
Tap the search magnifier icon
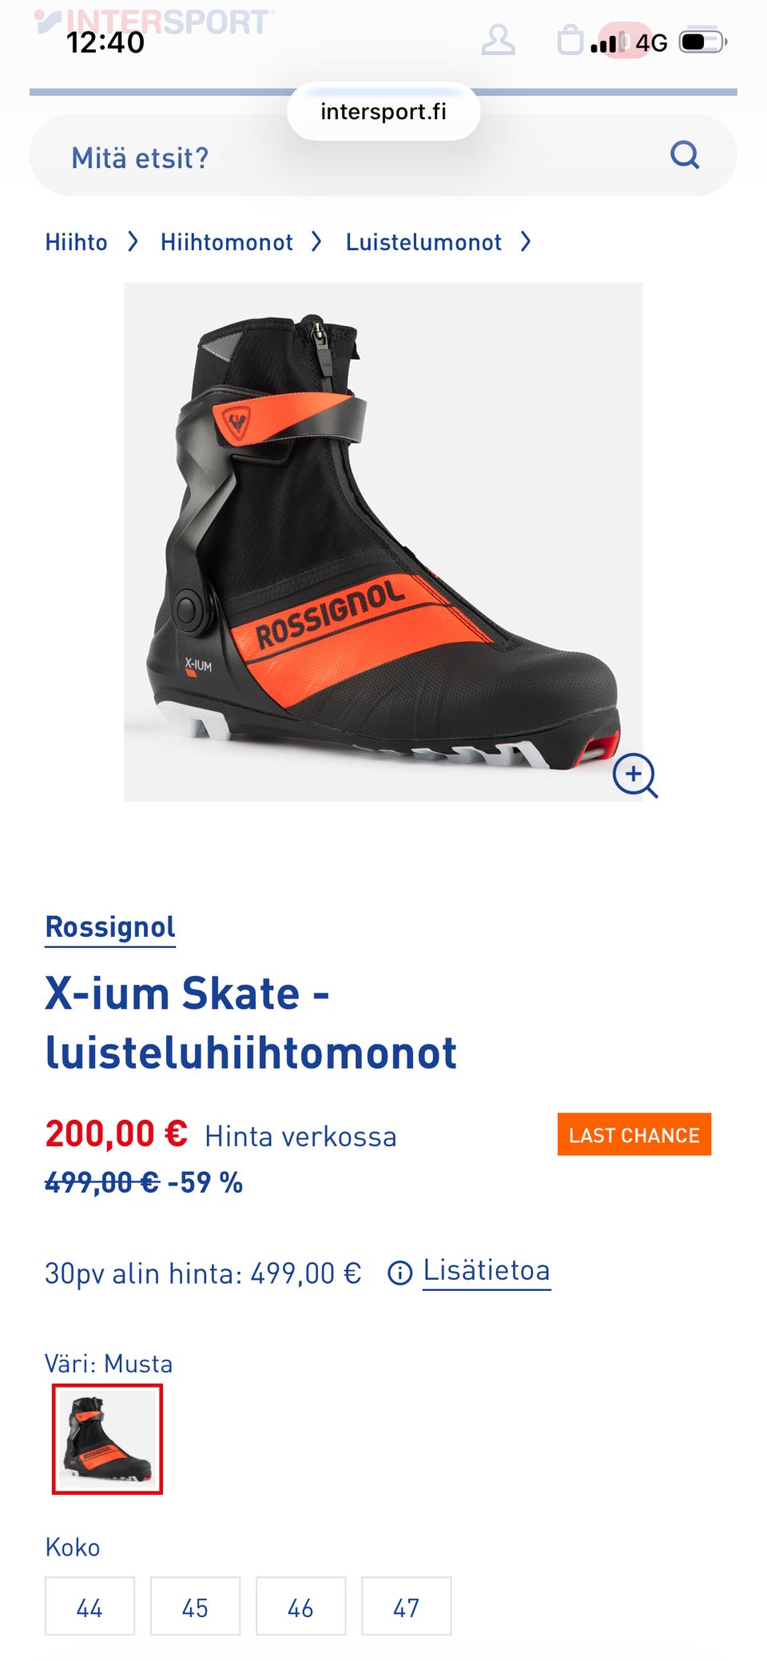click(685, 155)
